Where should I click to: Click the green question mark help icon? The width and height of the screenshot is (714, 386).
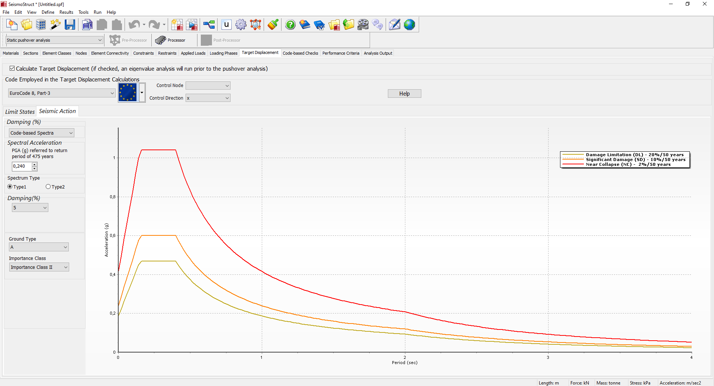290,25
